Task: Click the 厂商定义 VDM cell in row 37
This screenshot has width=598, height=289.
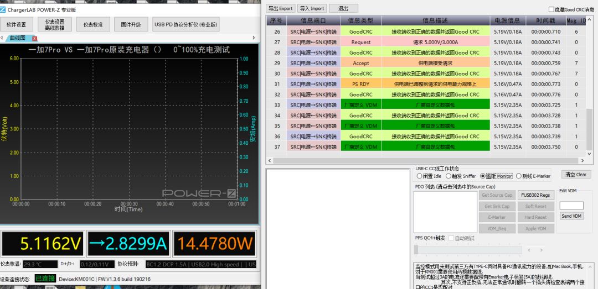Action: point(361,146)
